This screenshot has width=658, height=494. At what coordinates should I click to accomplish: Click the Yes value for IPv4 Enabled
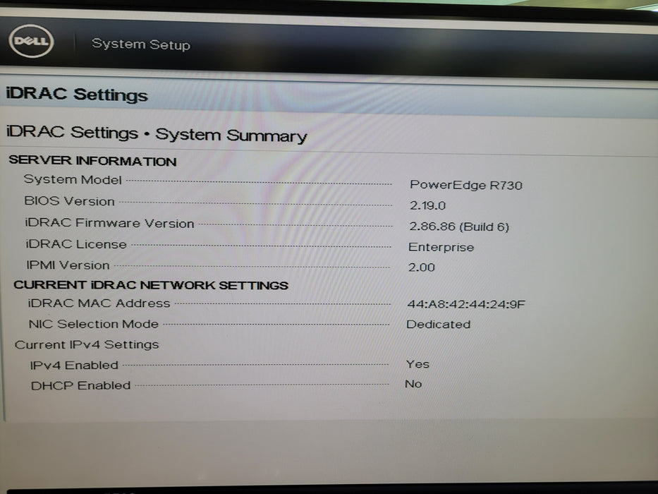[x=418, y=364]
